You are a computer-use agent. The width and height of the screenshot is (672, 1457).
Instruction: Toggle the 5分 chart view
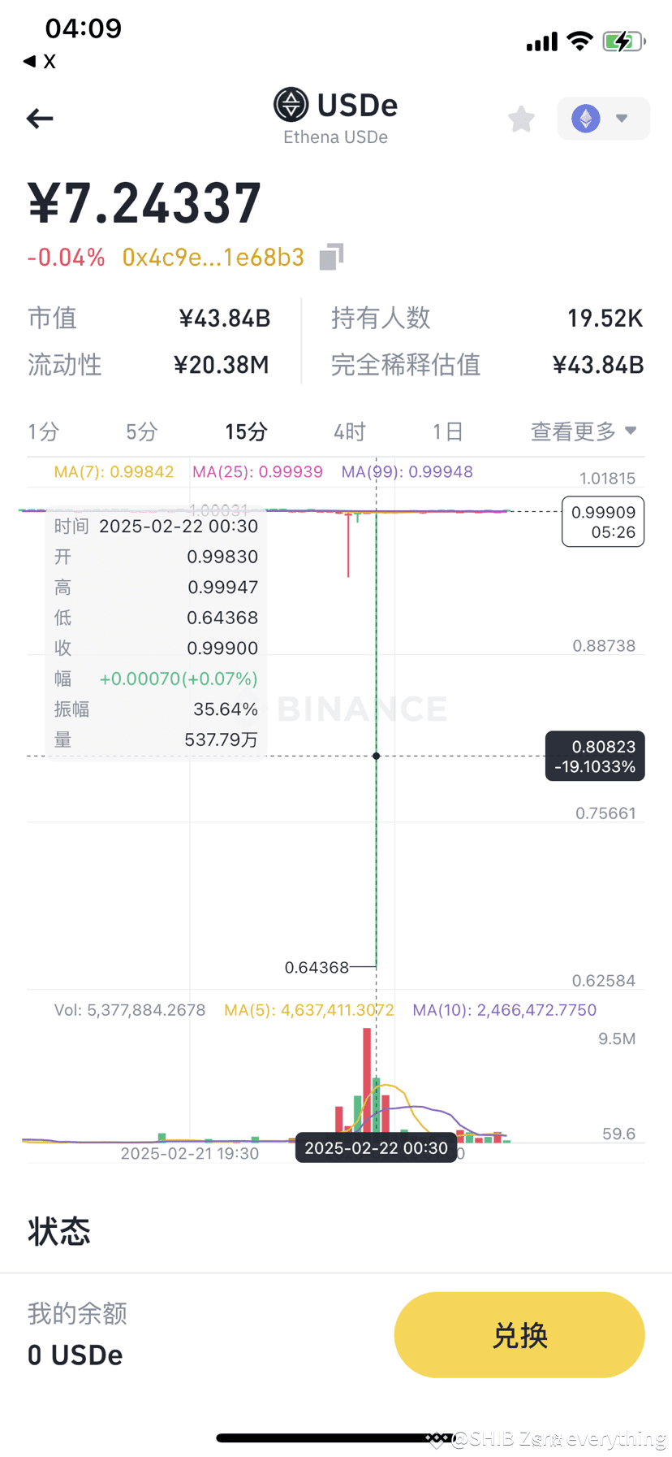pos(140,431)
